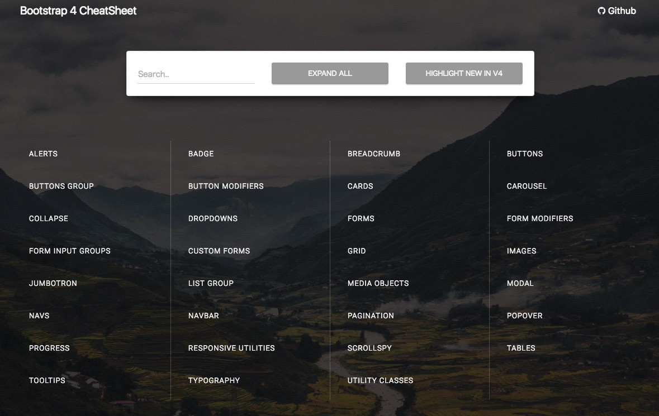Select the PROGRESS section
Image resolution: width=659 pixels, height=416 pixels.
(49, 348)
